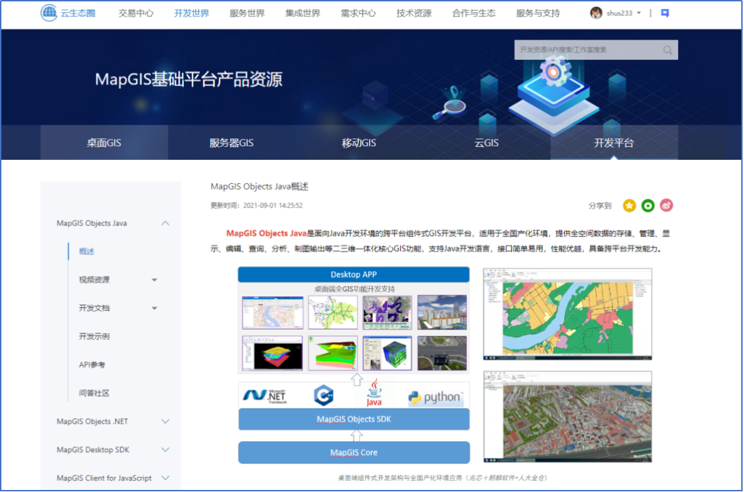Image resolution: width=744 pixels, height=492 pixels.
Task: Click the MapGIS Objects Java概述 title
Action: 260,187
